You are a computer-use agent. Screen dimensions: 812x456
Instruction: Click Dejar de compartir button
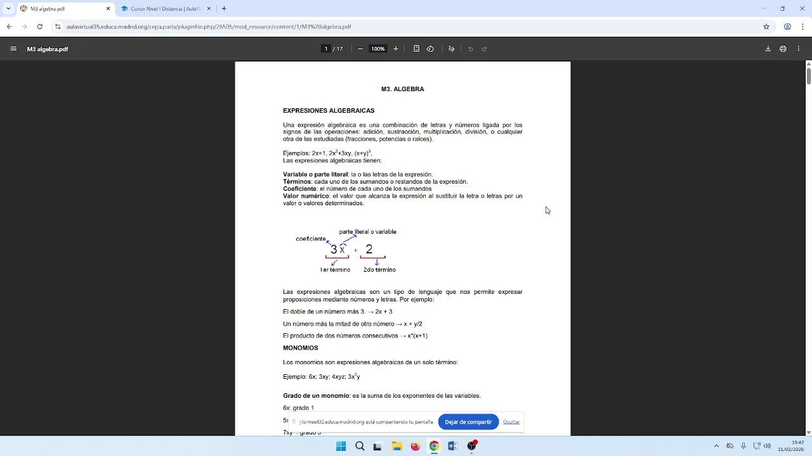pos(468,422)
